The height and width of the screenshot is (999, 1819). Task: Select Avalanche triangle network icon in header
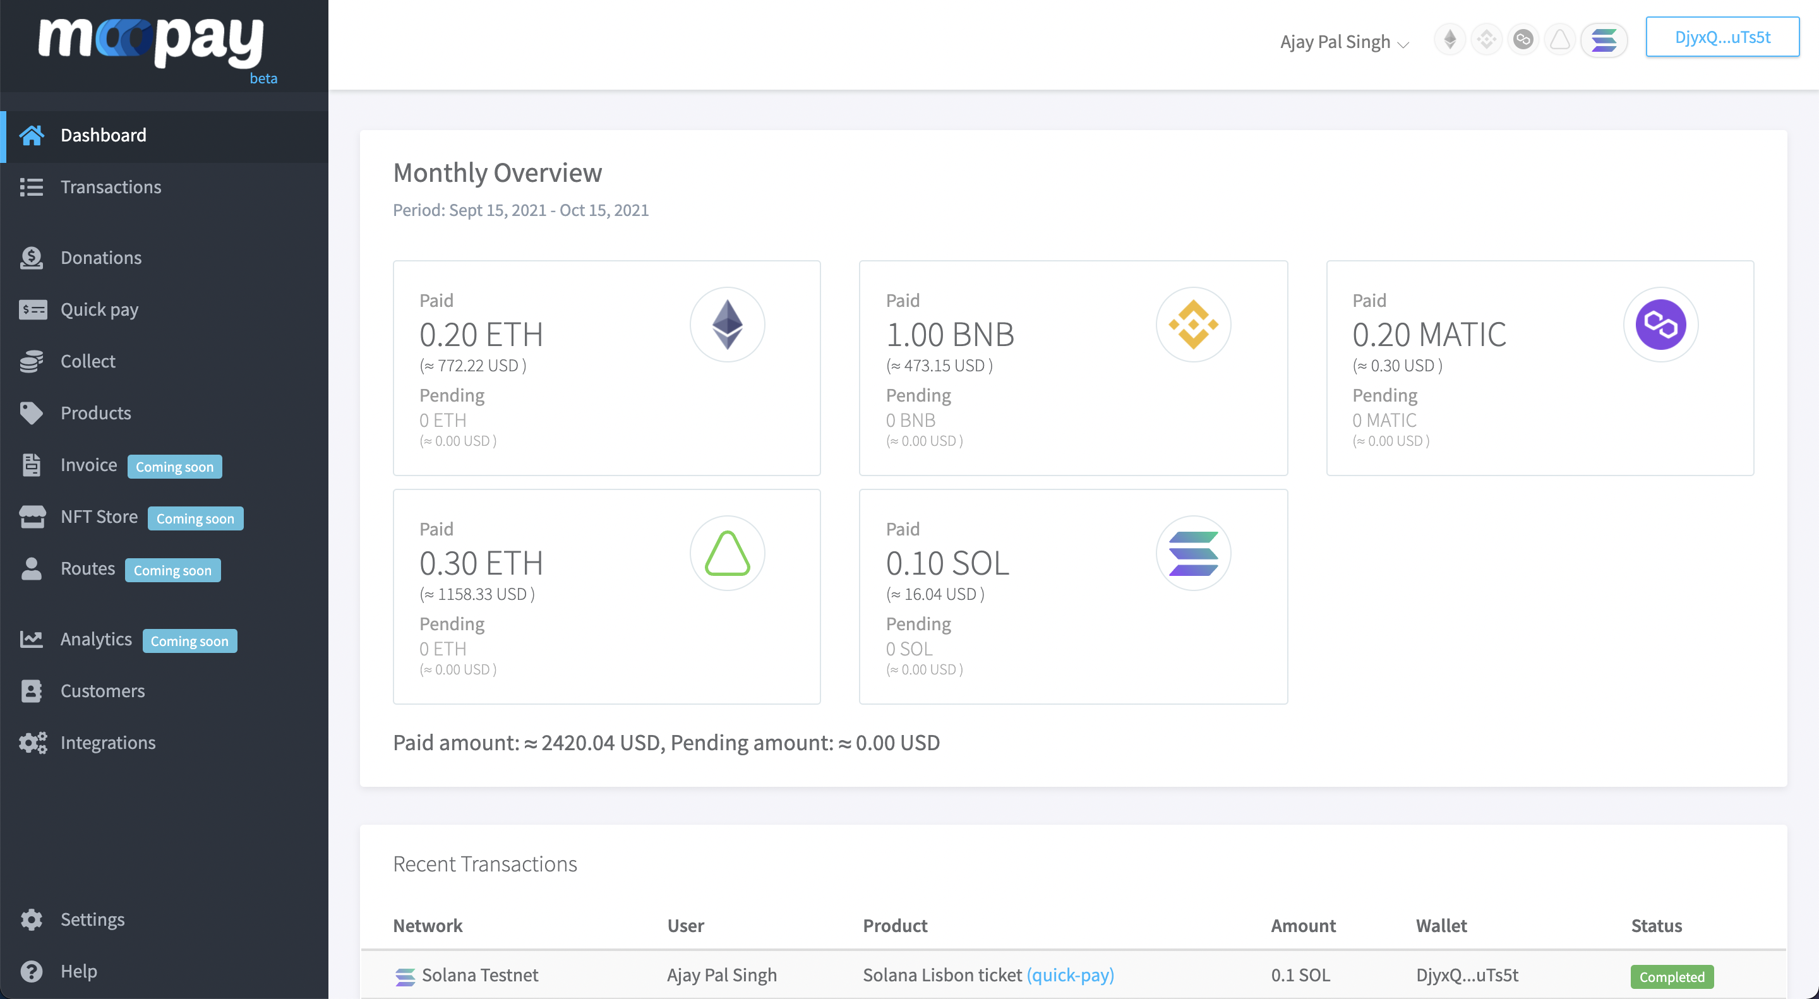1560,40
